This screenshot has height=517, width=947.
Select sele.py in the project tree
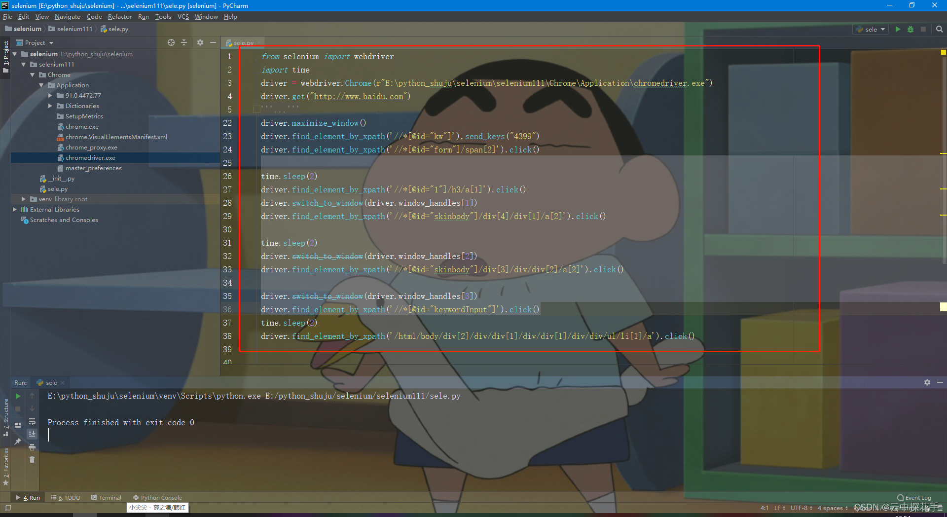pos(58,189)
